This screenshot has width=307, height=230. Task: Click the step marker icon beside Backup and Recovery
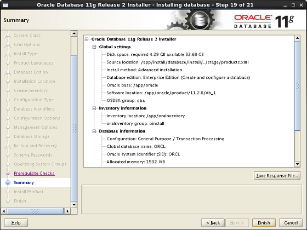tap(8, 146)
